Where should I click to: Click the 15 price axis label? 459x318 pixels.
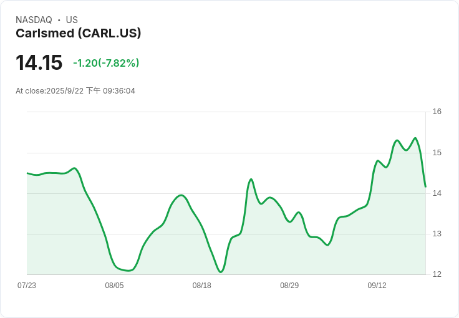click(x=437, y=153)
